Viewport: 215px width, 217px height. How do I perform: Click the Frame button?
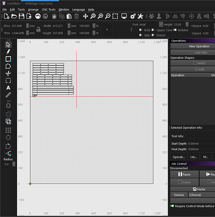click(184, 182)
